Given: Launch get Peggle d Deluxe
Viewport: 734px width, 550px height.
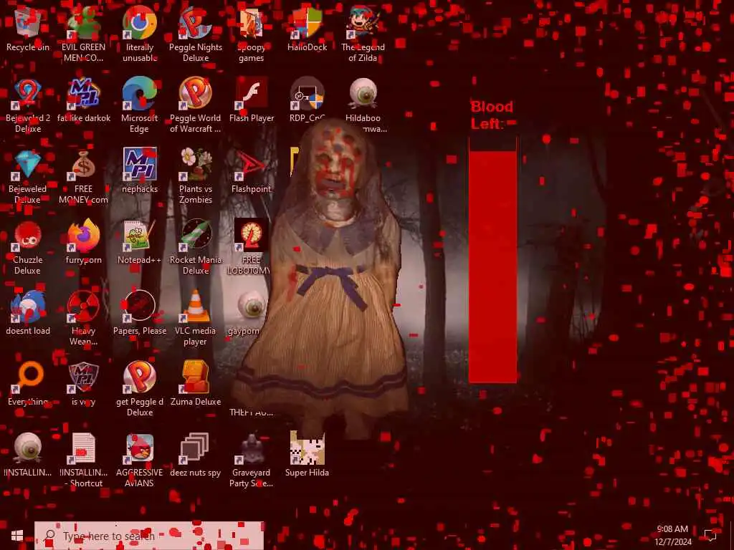Looking at the screenshot, I should pos(140,377).
